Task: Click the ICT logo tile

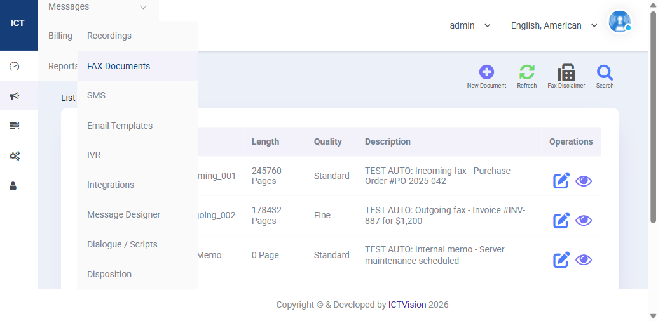Action: click(x=19, y=25)
